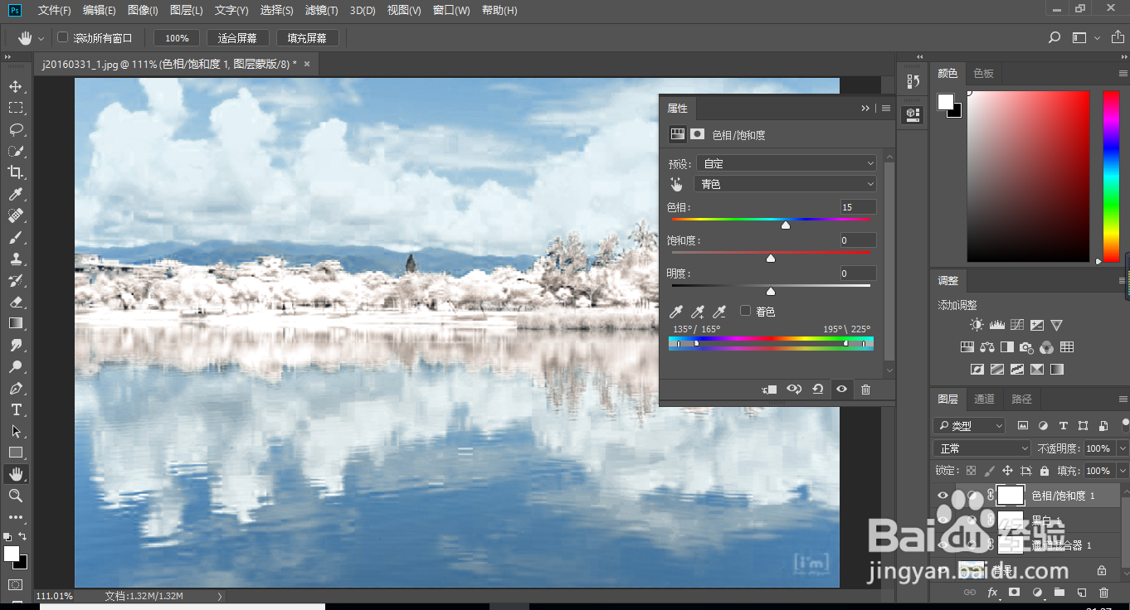
Task: Select the Eraser tool
Action: [16, 302]
